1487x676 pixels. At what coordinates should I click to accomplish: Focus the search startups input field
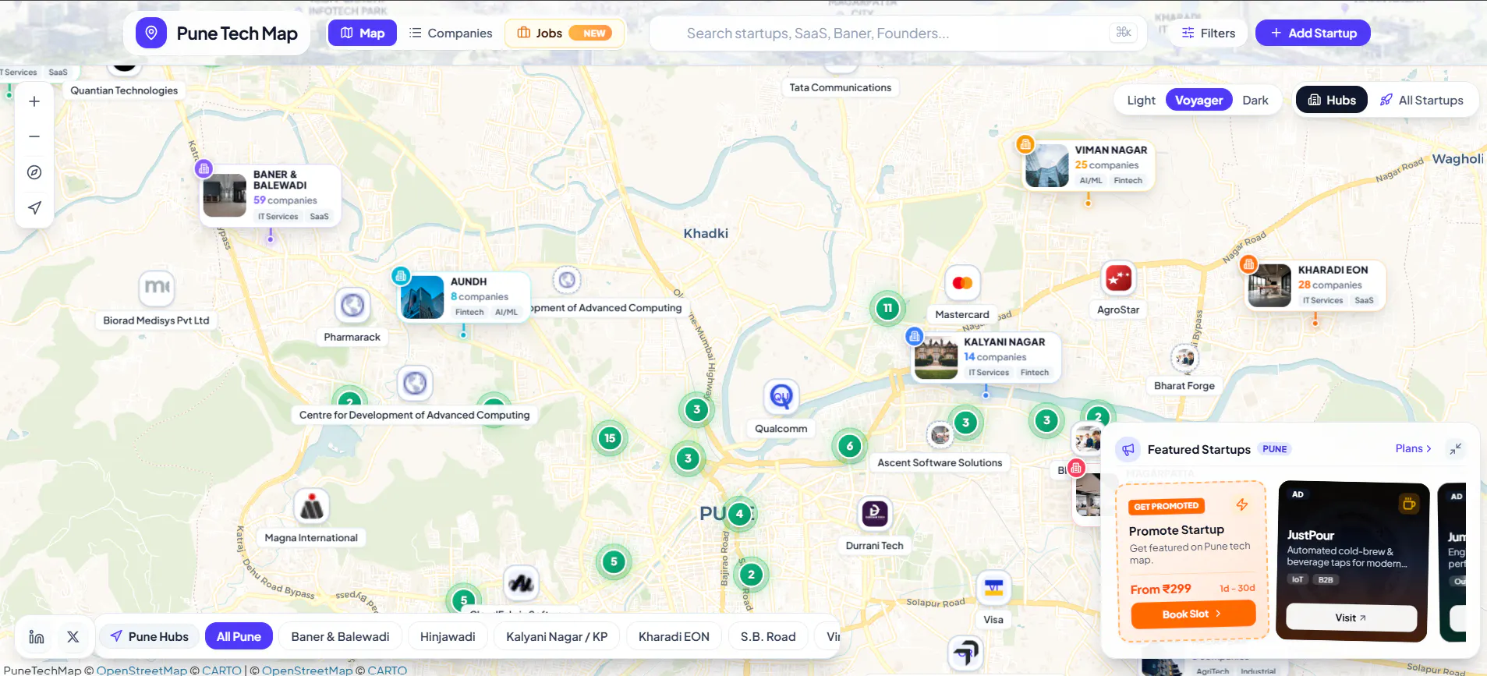coord(897,33)
